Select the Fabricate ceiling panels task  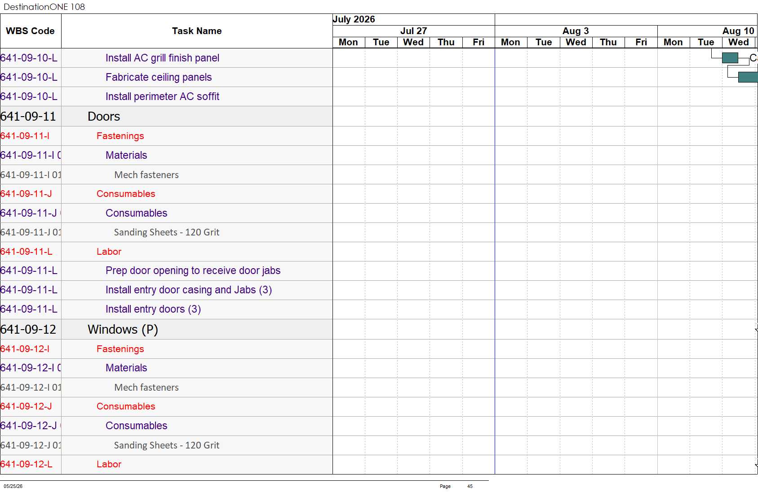click(x=159, y=77)
